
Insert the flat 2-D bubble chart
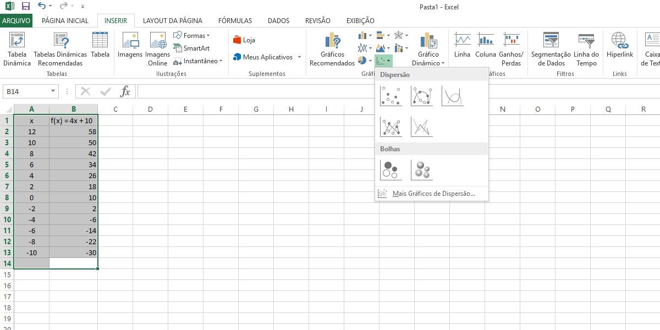(391, 170)
